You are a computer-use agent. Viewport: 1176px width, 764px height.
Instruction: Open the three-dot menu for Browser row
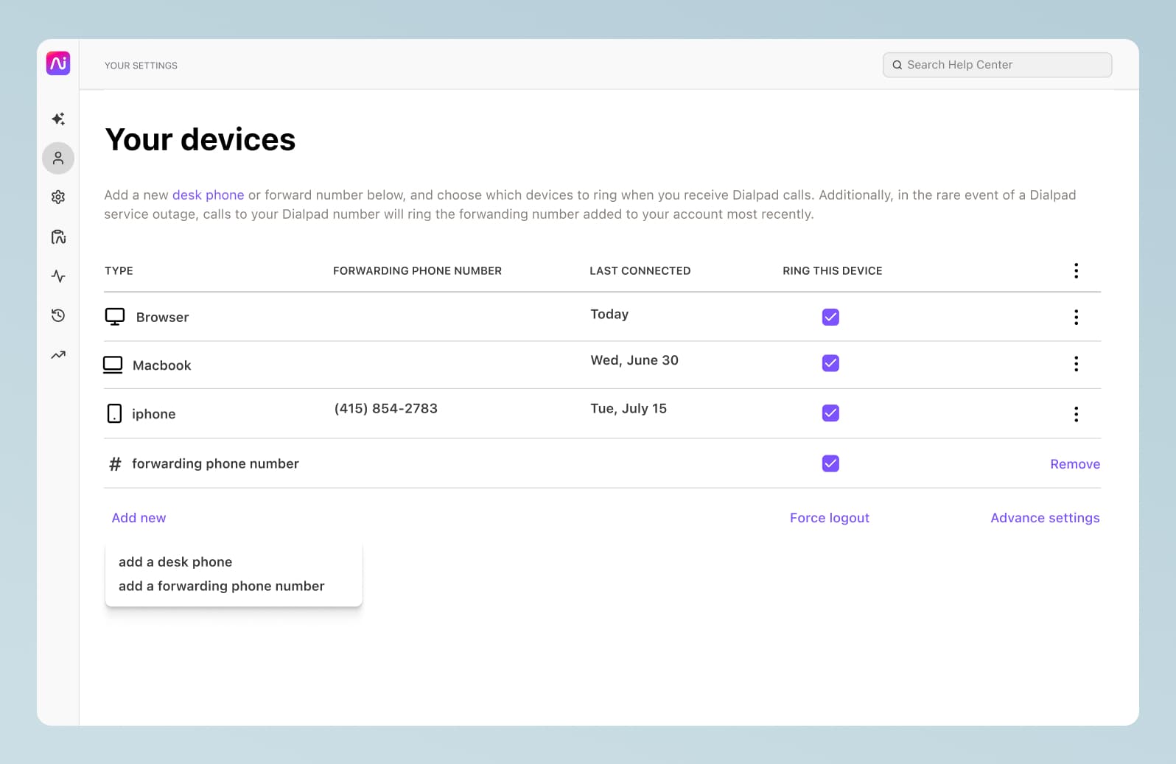[1076, 318]
